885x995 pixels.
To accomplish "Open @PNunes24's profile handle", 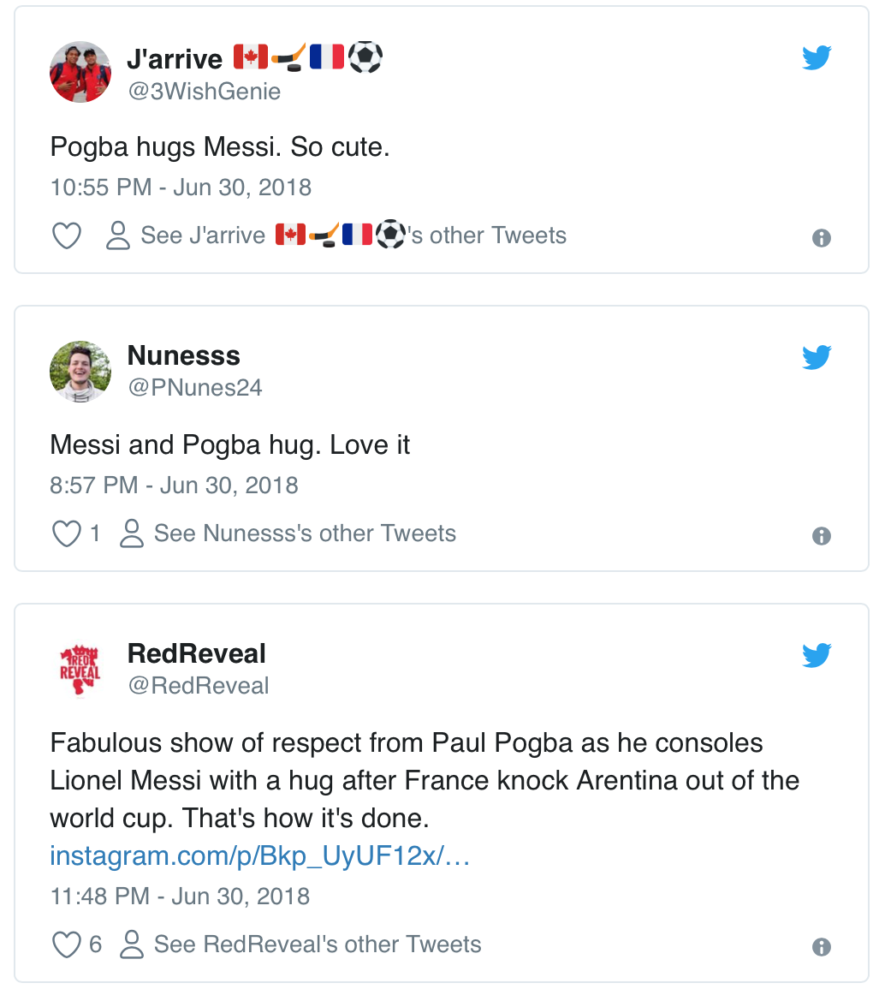I will click(x=194, y=387).
